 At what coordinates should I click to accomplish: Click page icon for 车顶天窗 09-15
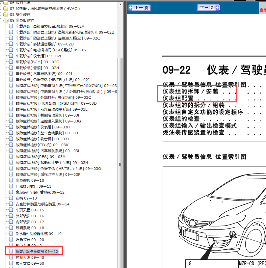click(11, 210)
